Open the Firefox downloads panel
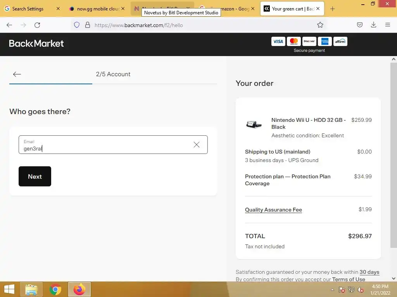397x297 pixels. point(373,25)
